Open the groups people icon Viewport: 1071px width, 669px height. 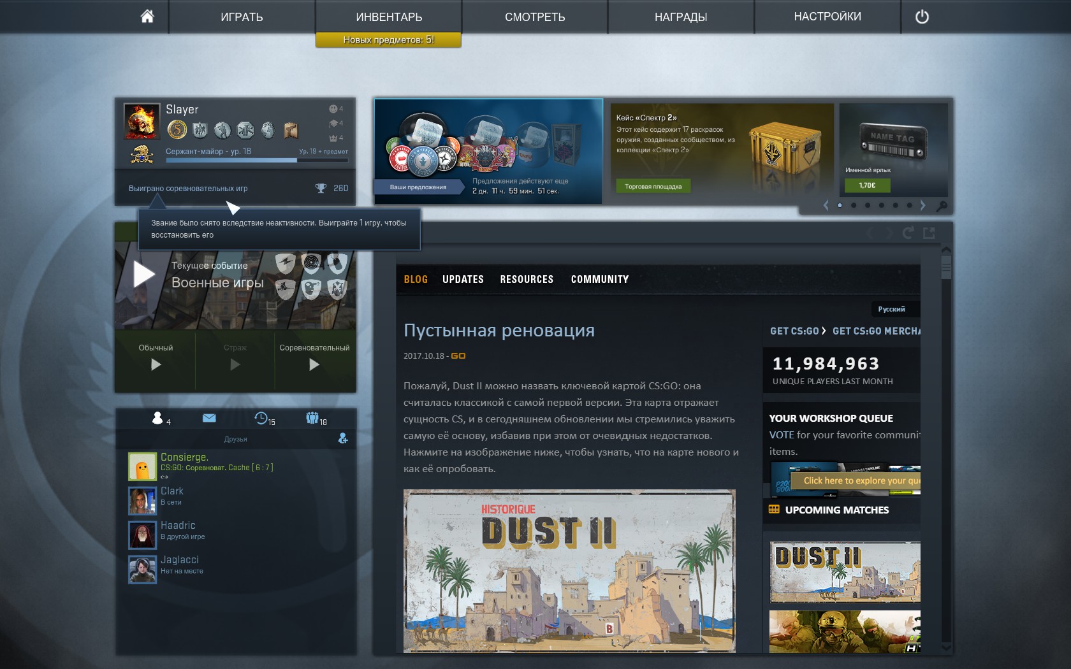tap(312, 418)
